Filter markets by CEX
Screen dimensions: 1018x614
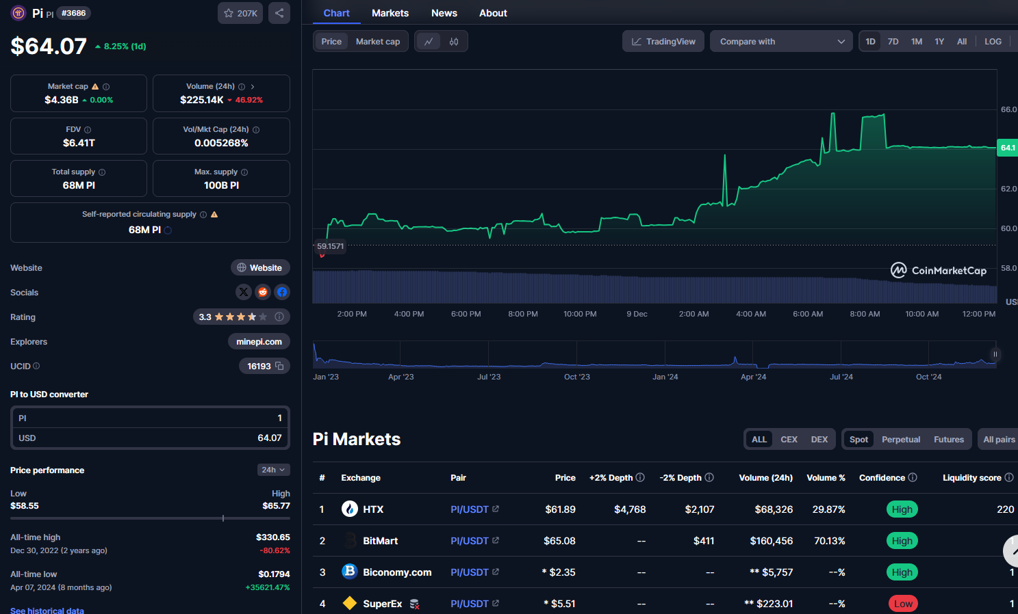coord(789,439)
